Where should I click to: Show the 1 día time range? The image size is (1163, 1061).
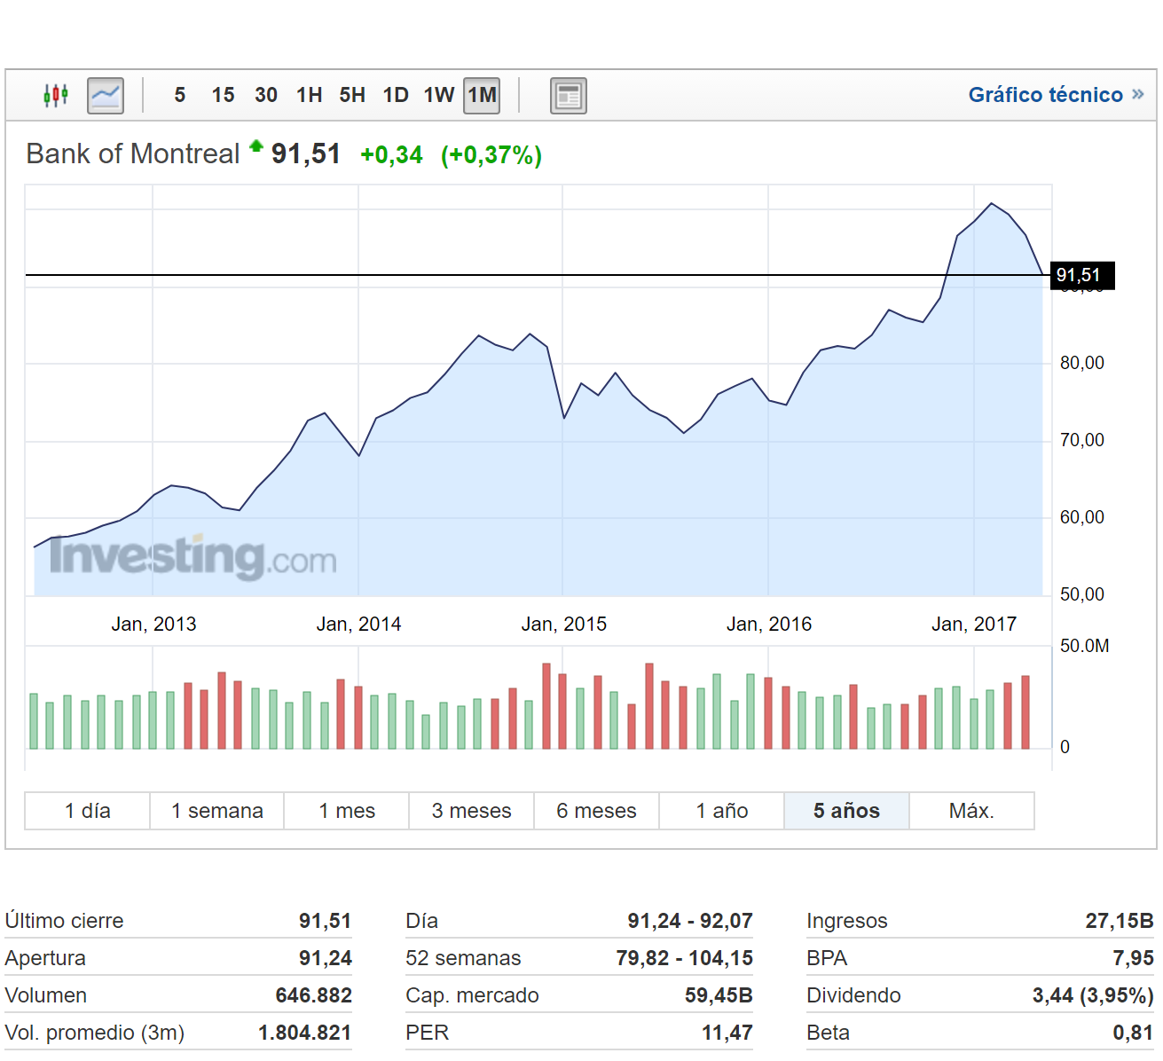[x=88, y=811]
